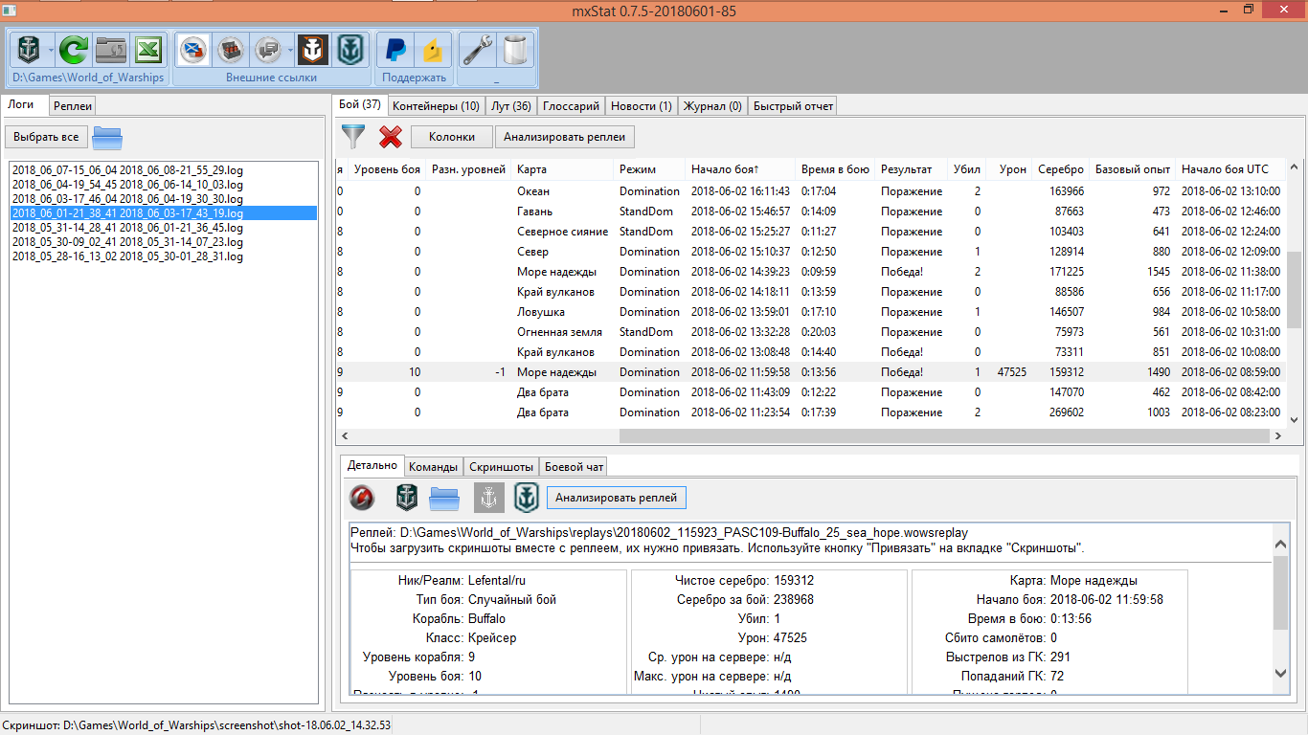Switch to the Реплеи tab
This screenshot has width=1308, height=735.
pyautogui.click(x=73, y=106)
